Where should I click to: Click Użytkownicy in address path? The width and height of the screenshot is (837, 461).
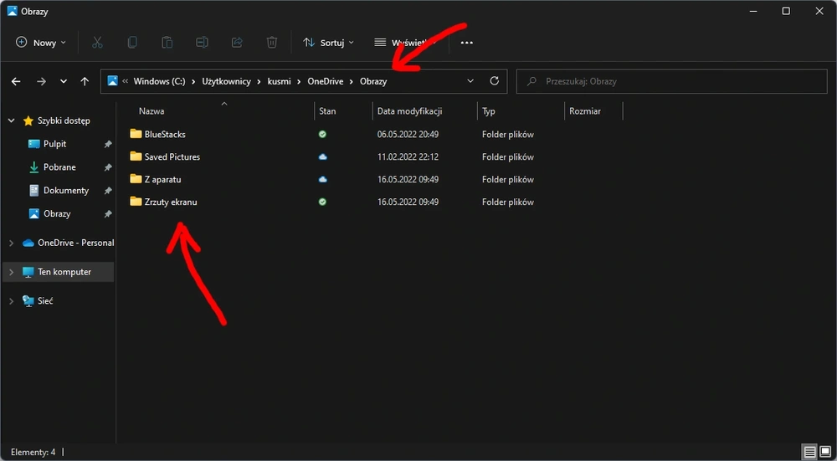pos(226,82)
